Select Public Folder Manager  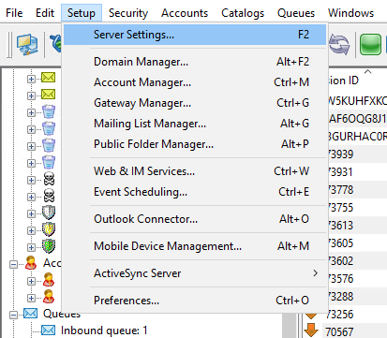195,144
